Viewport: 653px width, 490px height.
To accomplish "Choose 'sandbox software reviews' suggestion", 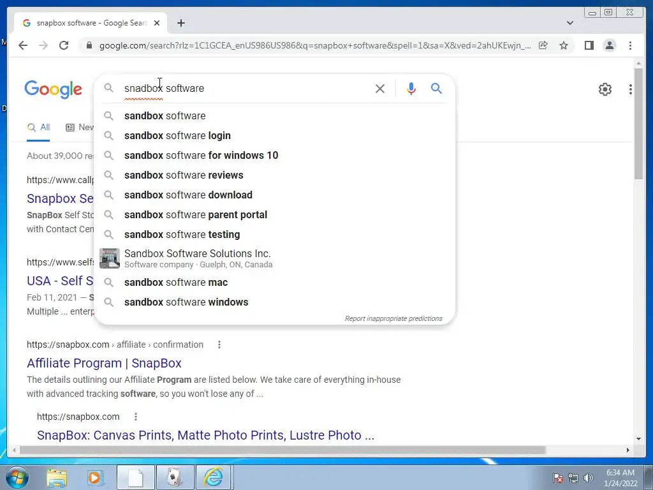I will [275, 175].
